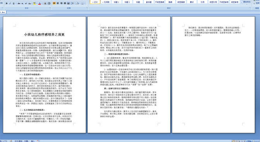Toggle align text left
Image resolution: width=260 pixels, height=142 pixels.
coord(54,3)
